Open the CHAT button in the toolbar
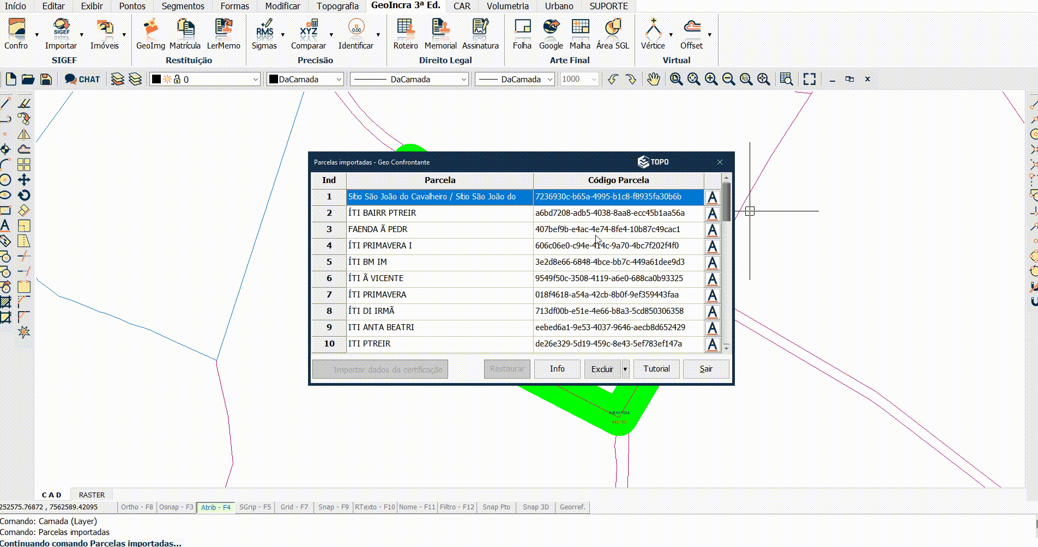Image resolution: width=1038 pixels, height=547 pixels. [82, 79]
